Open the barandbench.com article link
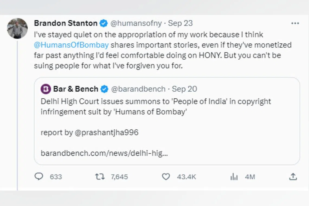 coord(104,153)
